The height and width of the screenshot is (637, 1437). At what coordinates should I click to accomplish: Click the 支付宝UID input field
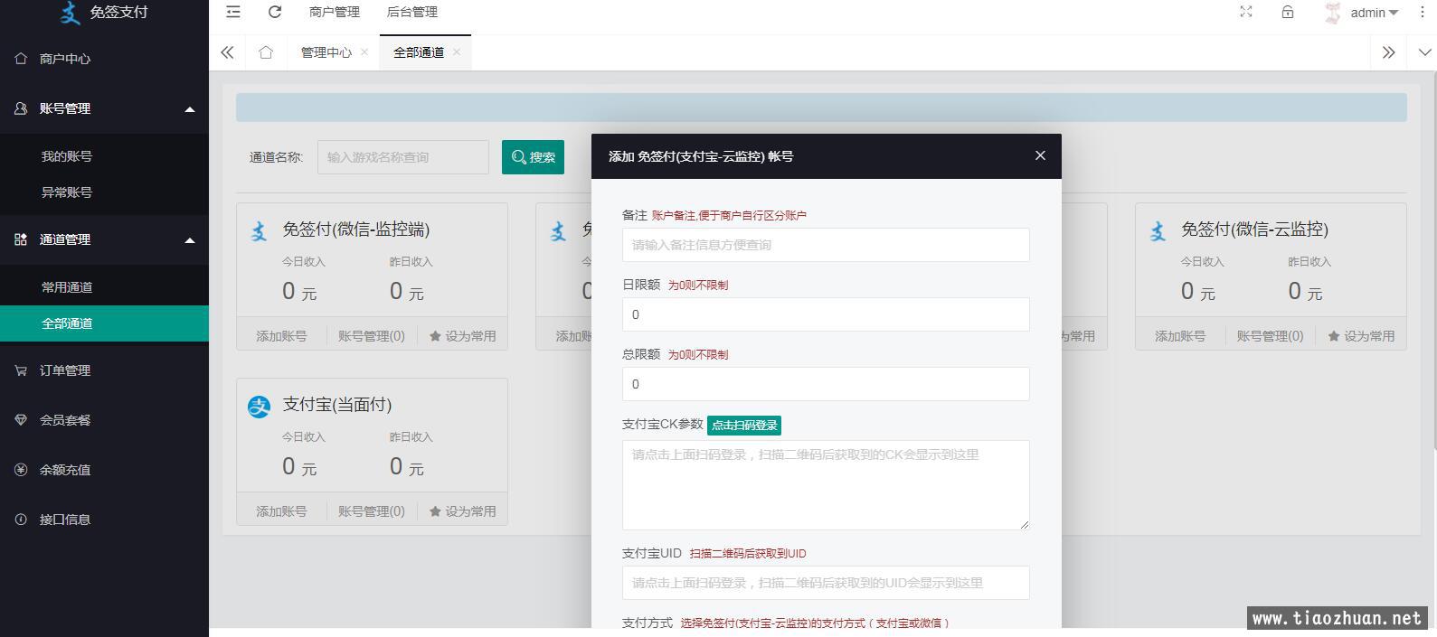coord(825,583)
